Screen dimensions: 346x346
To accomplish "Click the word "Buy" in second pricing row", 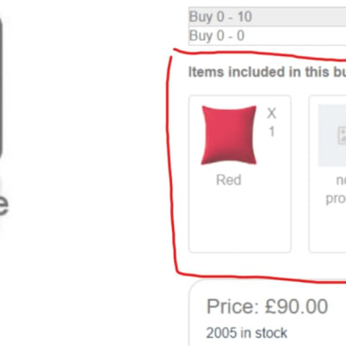I will 202,36.
